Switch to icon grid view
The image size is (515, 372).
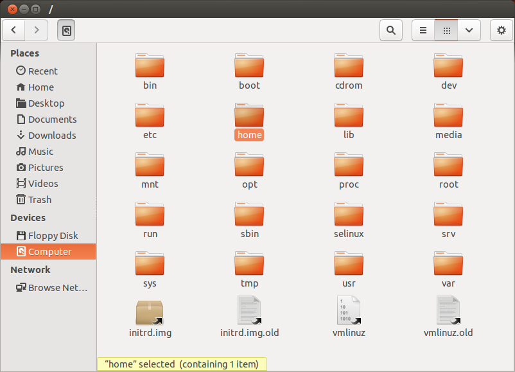click(x=446, y=30)
